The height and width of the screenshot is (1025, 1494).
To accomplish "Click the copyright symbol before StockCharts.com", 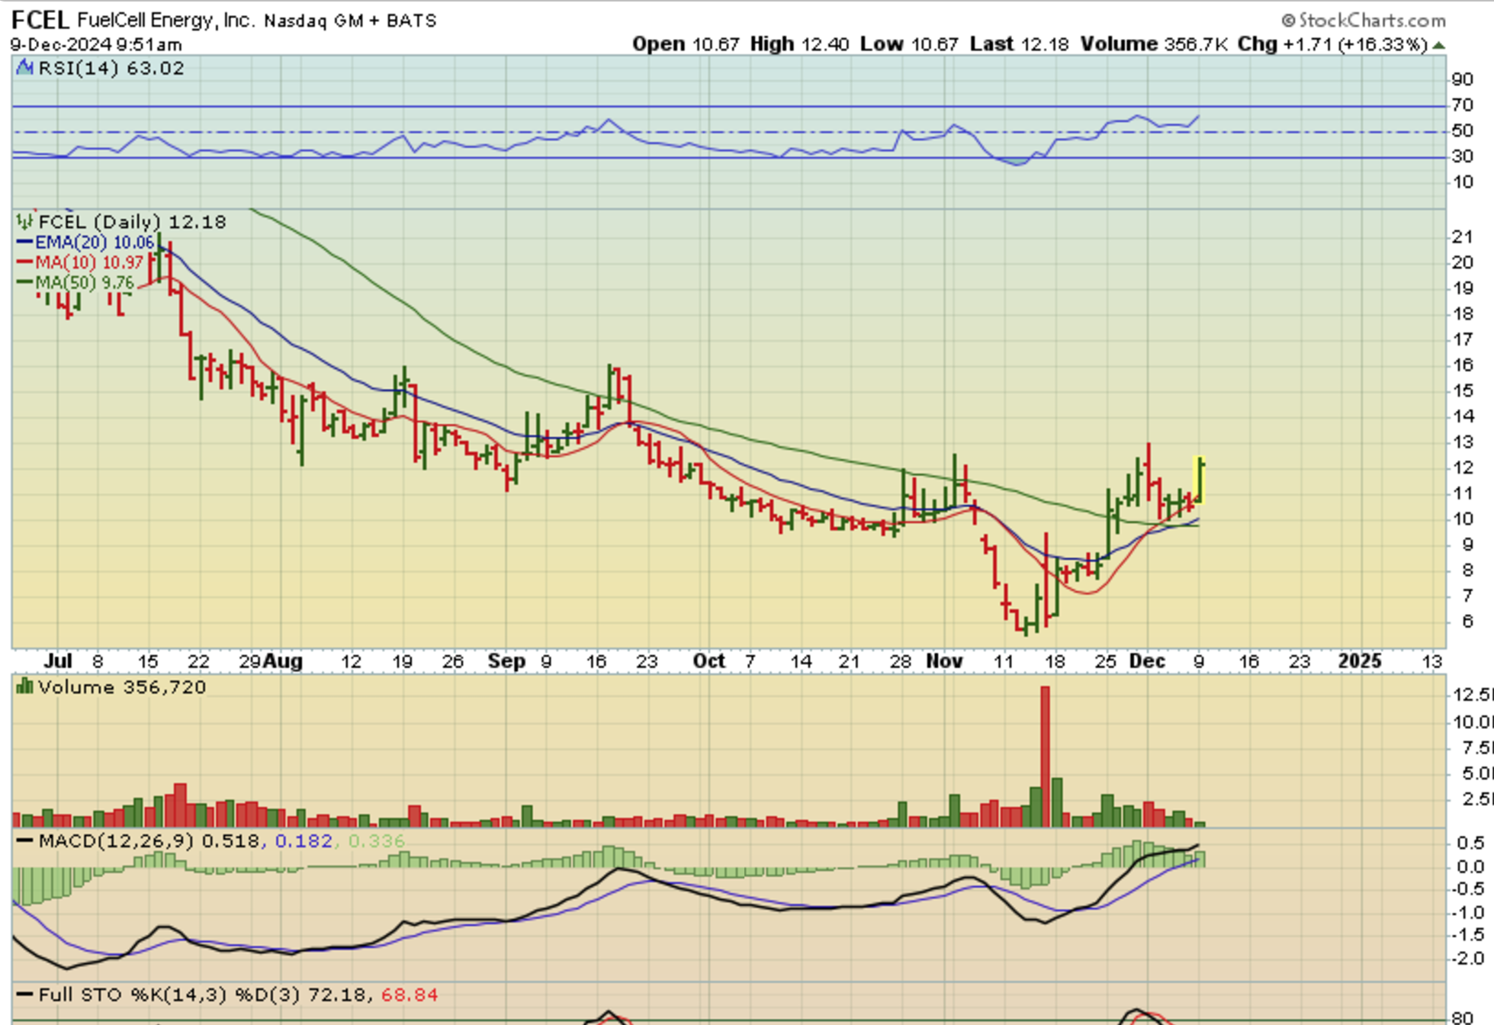I will pos(1288,20).
